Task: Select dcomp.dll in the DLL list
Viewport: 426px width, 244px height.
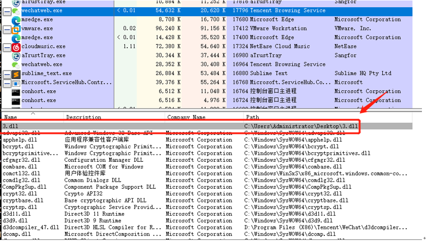Action: [17, 234]
